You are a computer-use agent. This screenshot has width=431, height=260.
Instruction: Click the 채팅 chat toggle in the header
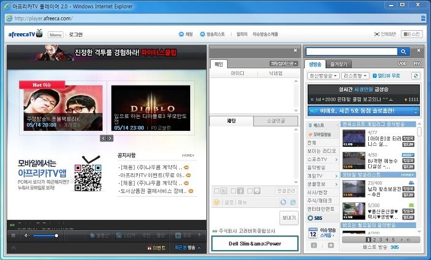[x=186, y=34]
